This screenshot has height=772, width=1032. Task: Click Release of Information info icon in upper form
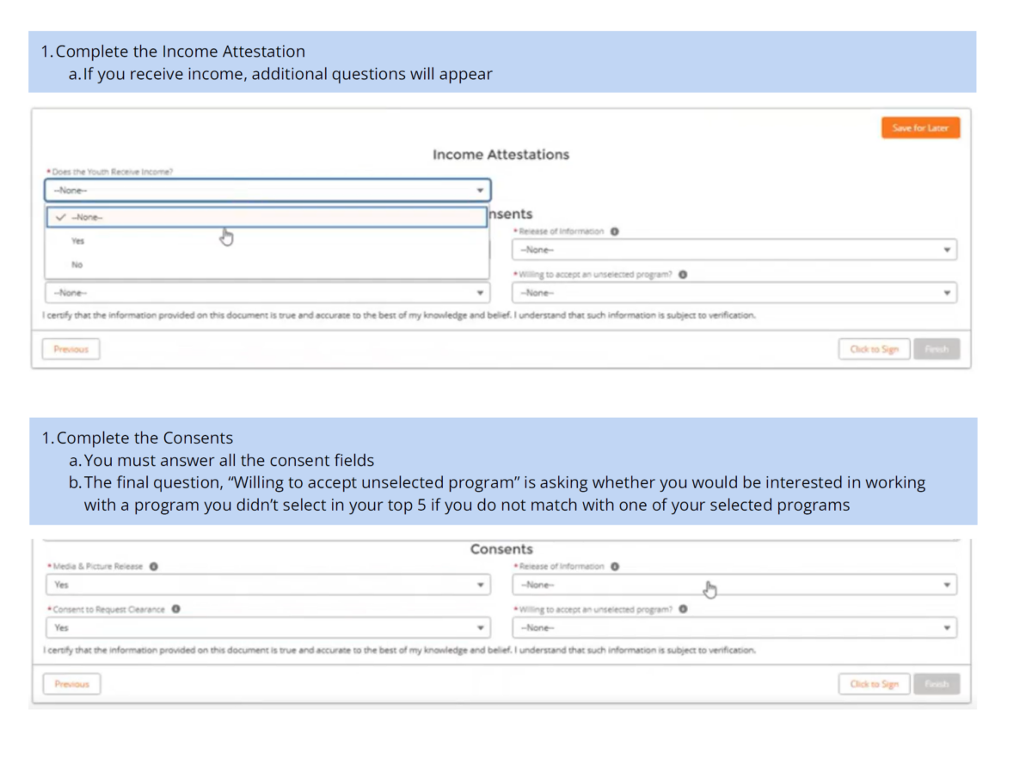click(615, 231)
